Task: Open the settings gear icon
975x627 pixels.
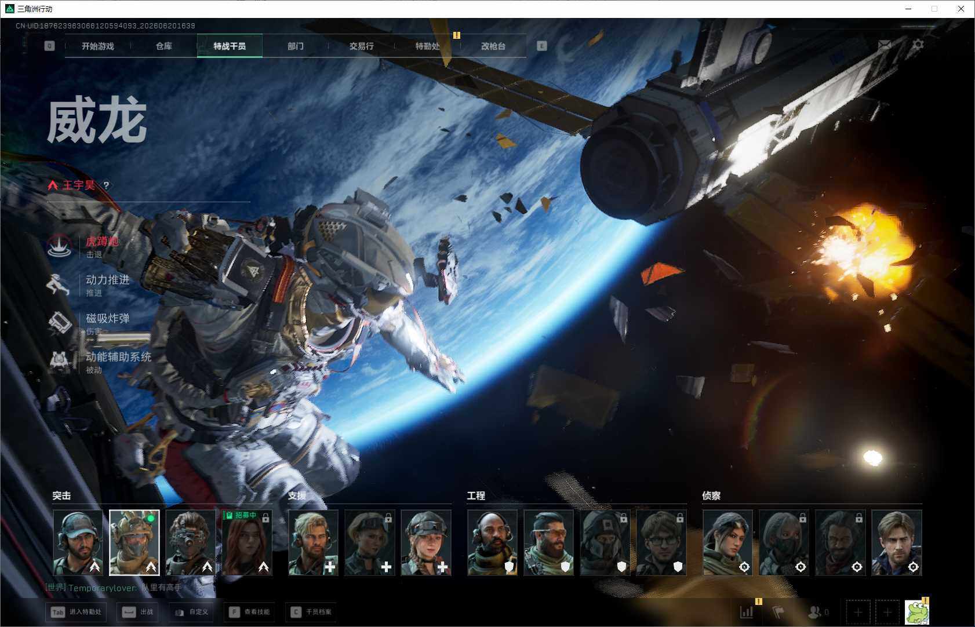Action: (x=918, y=45)
